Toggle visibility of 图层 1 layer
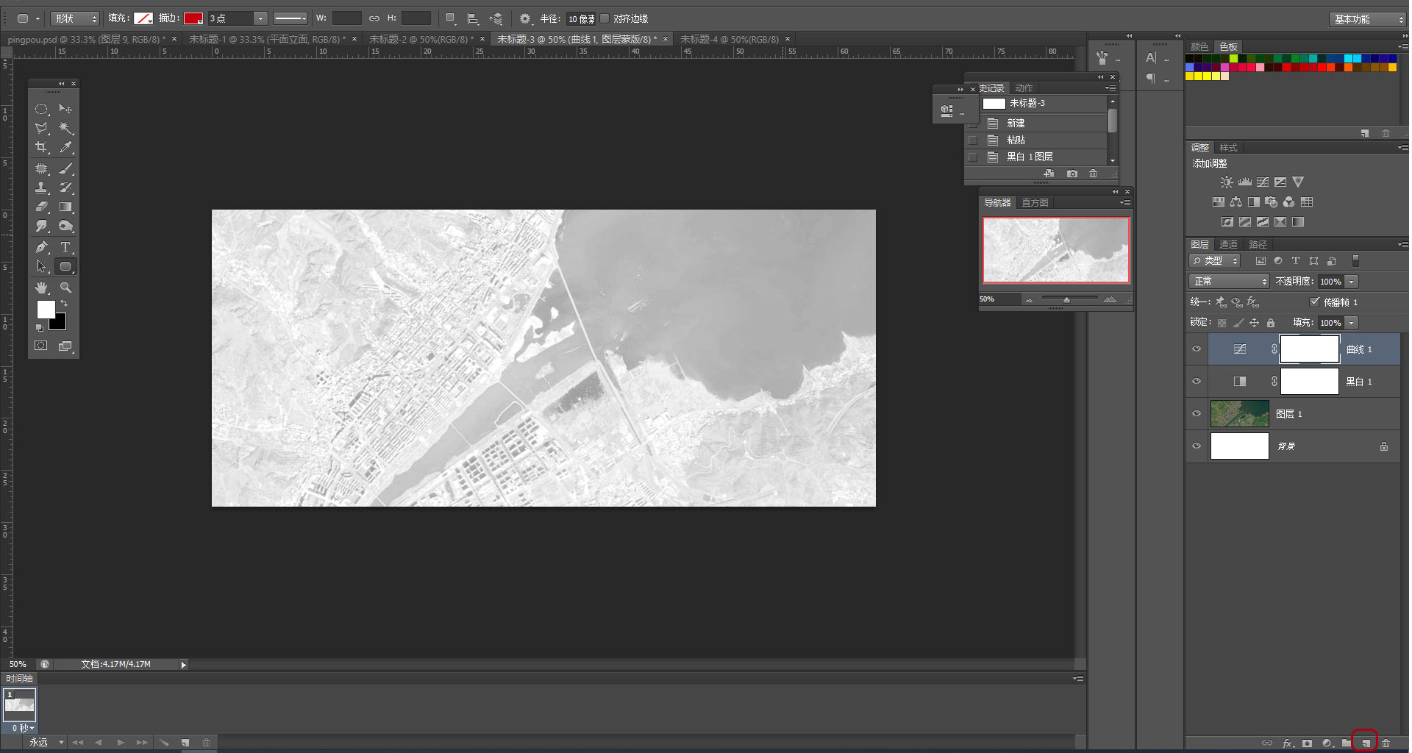Screen dimensions: 1412x753 (x=1197, y=414)
